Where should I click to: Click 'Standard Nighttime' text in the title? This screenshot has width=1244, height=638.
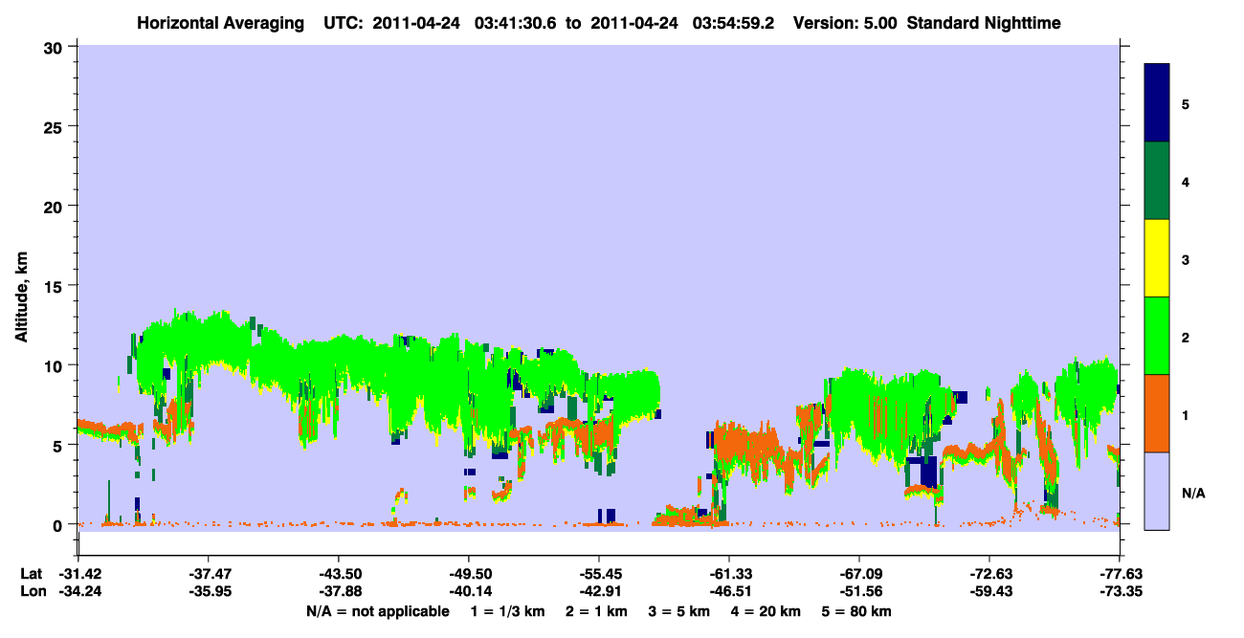tap(984, 23)
